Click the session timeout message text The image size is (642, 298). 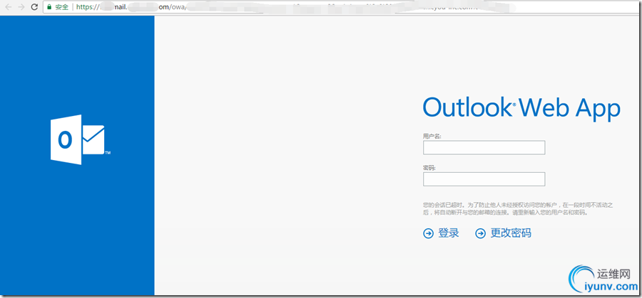point(518,208)
